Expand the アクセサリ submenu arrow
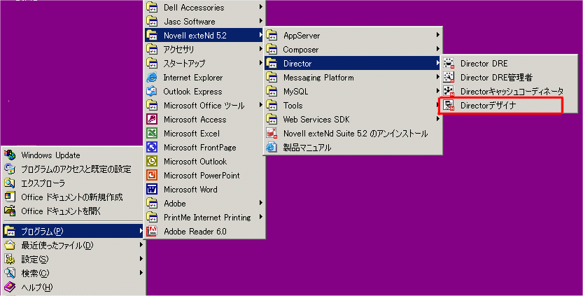 (x=260, y=49)
